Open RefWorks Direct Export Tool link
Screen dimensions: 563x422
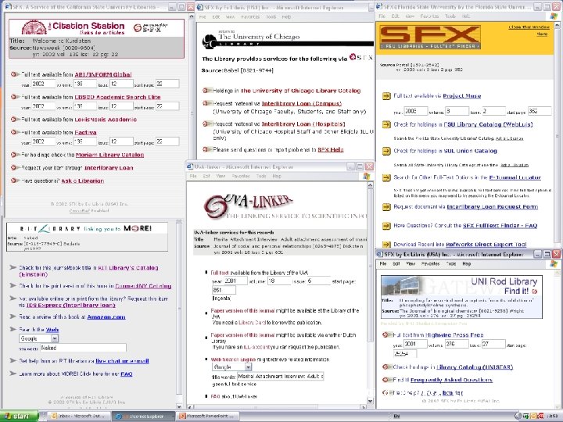click(x=486, y=245)
